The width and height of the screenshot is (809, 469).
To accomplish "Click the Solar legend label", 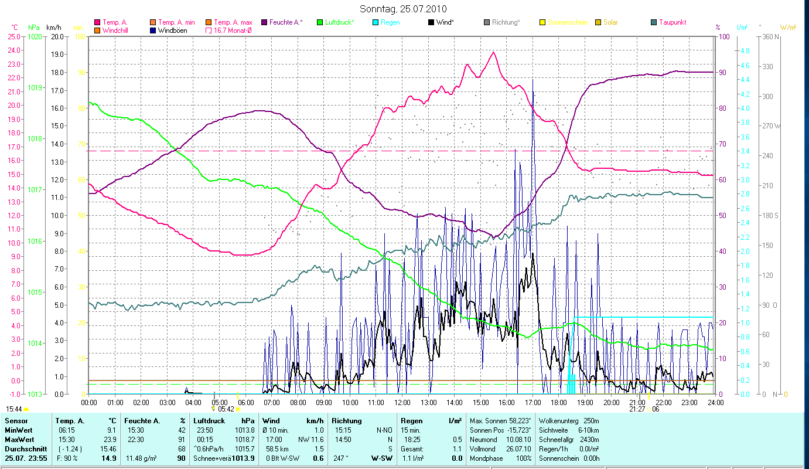I will (610, 22).
